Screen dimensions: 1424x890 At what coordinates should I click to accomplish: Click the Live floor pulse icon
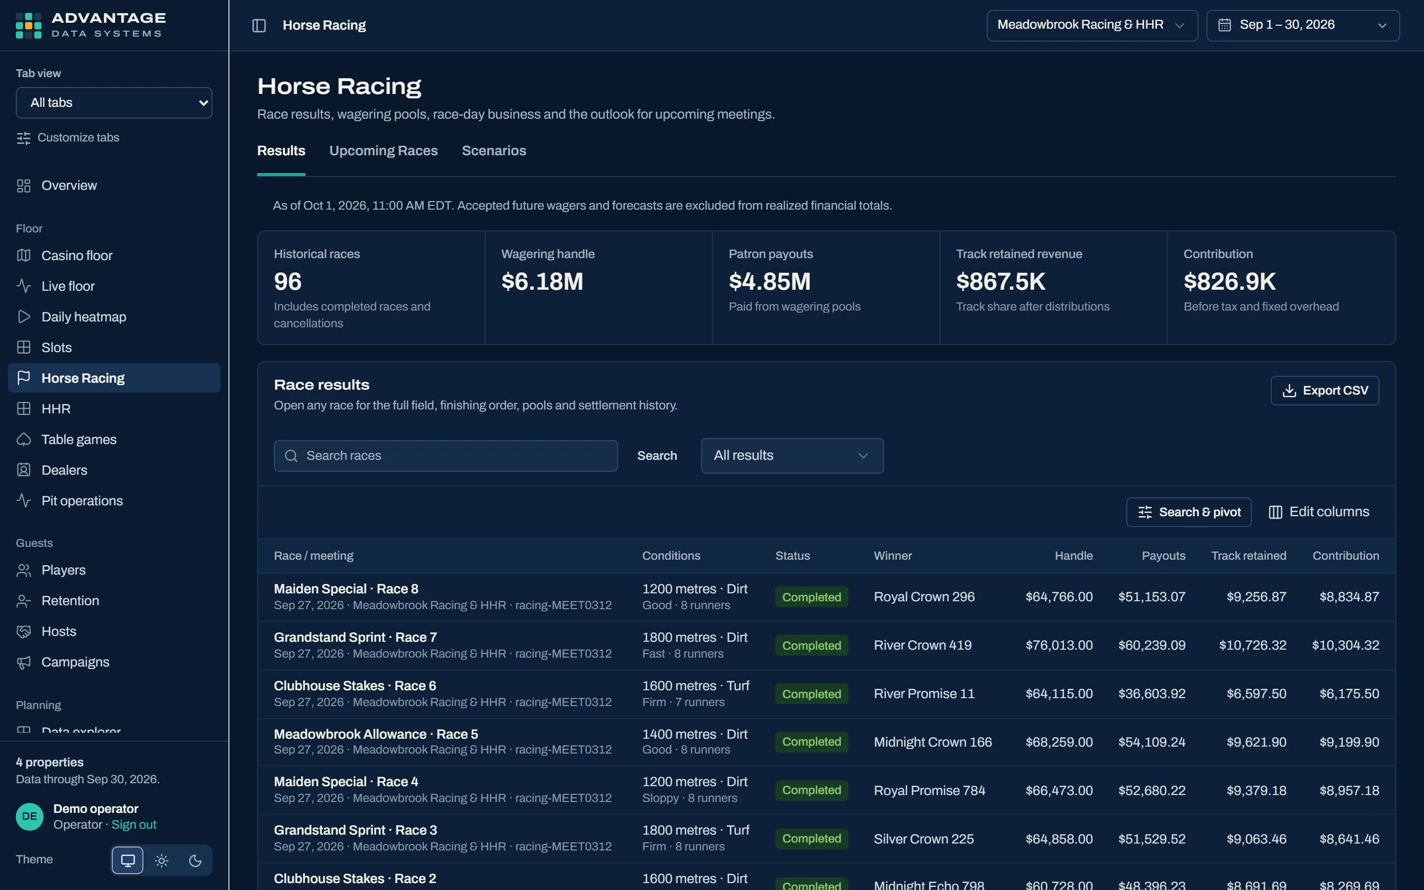click(24, 286)
